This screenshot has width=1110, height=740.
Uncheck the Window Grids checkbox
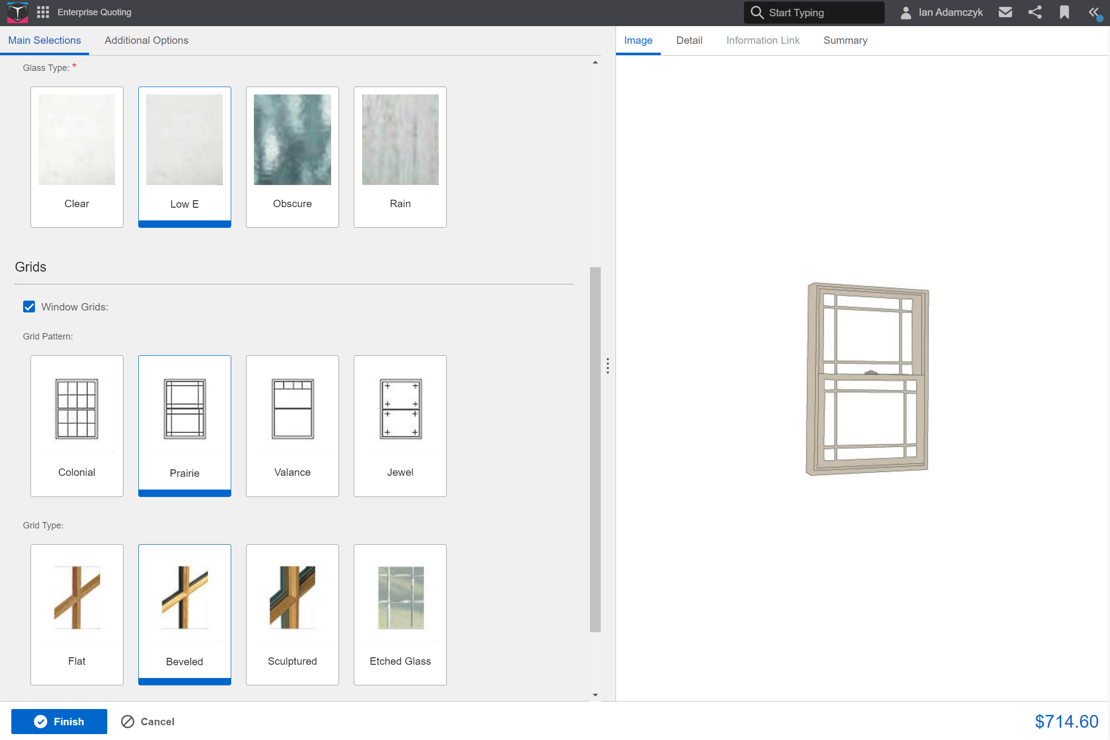(x=29, y=307)
